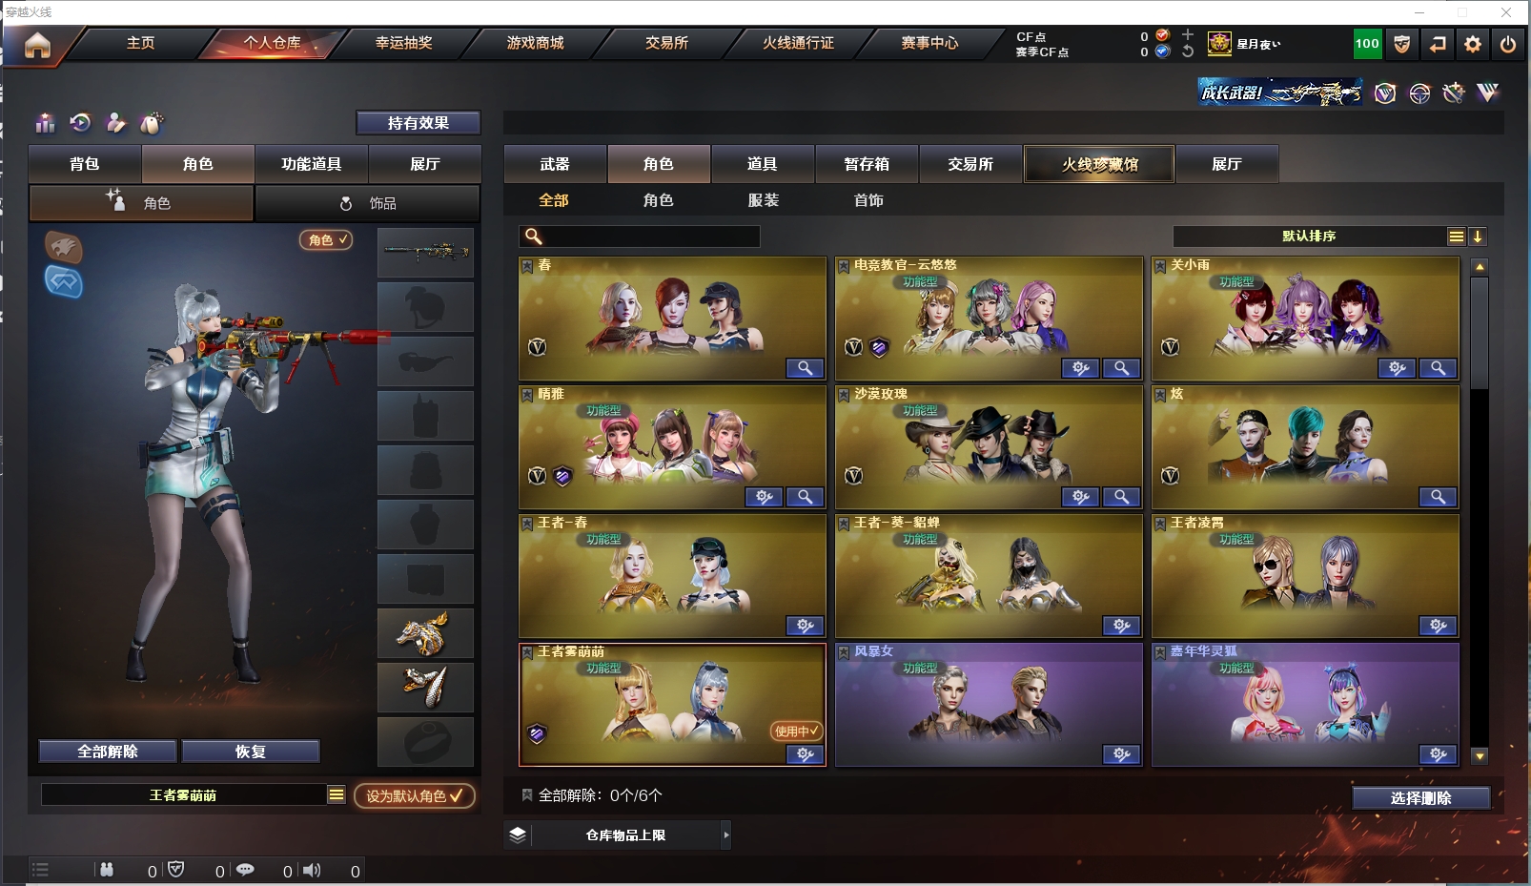1531x886 pixels.
Task: Toggle 设为默认角色 checkbox button
Action: click(x=414, y=795)
